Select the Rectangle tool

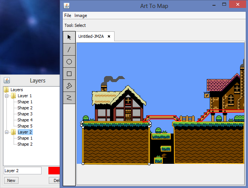(x=69, y=74)
